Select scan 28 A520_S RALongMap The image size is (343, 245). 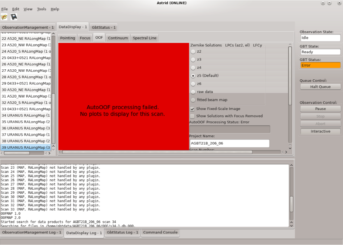tap(26, 77)
